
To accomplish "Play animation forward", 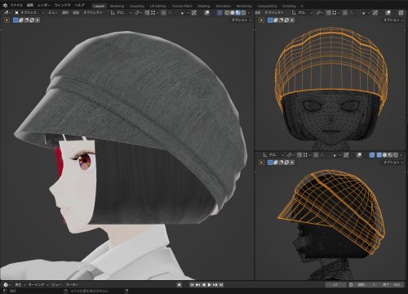I will click(210, 285).
